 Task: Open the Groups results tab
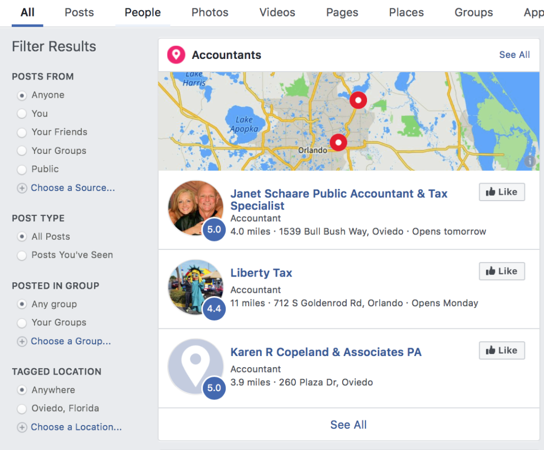tap(473, 13)
